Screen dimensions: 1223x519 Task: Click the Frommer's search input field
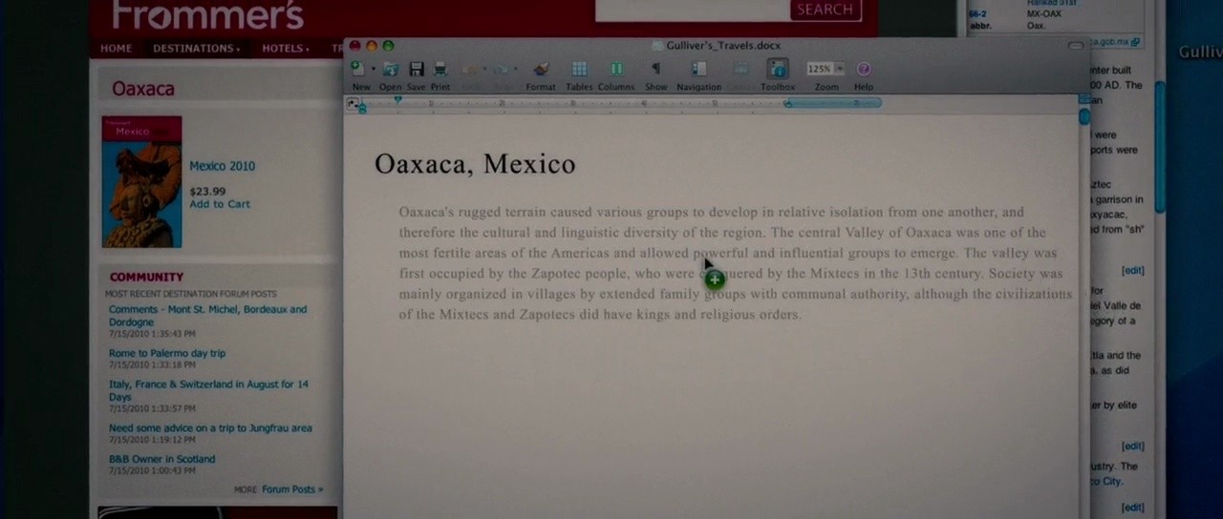click(692, 9)
